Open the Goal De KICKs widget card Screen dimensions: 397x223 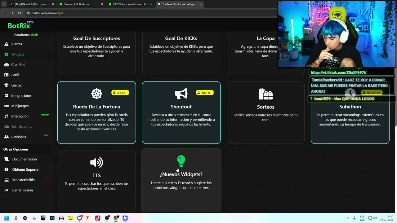[181, 53]
